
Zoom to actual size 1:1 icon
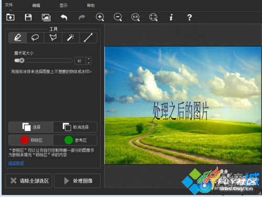click(136, 17)
